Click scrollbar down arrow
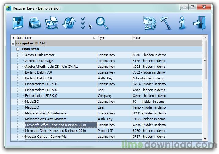 pos(205,139)
